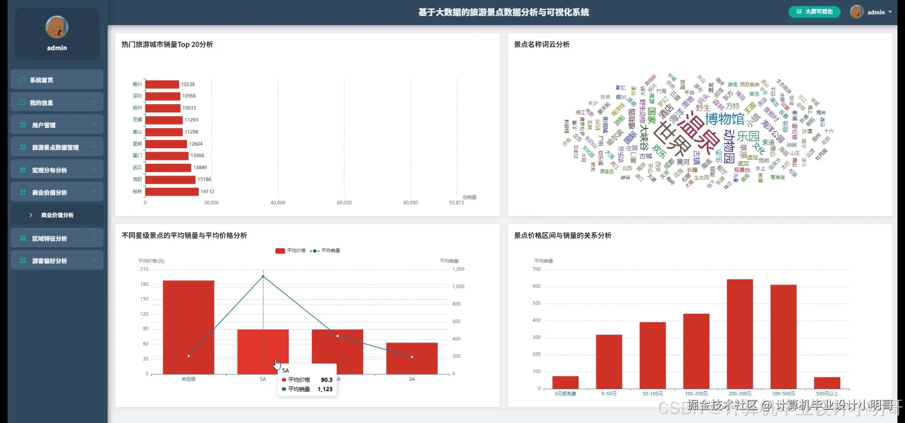Click the 洛阳 bar in Top 20 chart
The height and width of the screenshot is (423, 905).
(171, 180)
